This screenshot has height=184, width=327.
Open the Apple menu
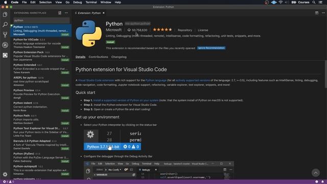click(6, 2)
